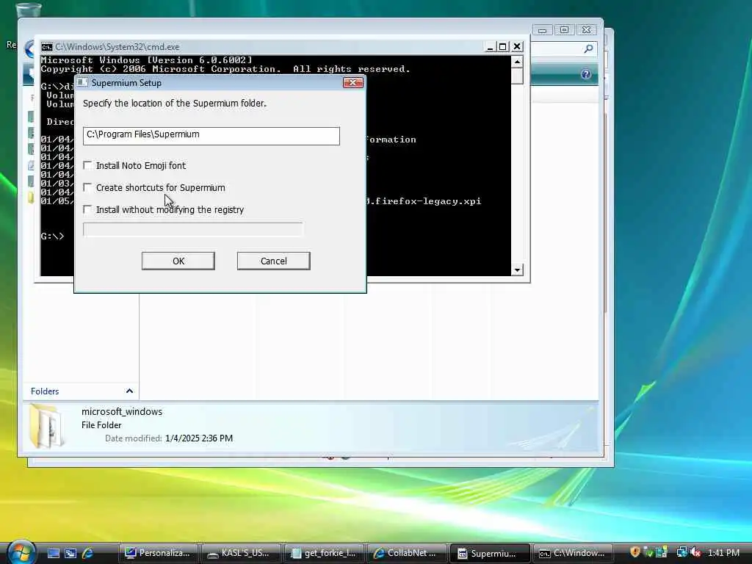752x564 pixels.
Task: Switch to get_forkie taskbar button
Action: click(x=324, y=553)
